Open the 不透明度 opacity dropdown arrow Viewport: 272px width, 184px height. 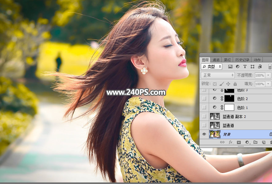[268, 75]
